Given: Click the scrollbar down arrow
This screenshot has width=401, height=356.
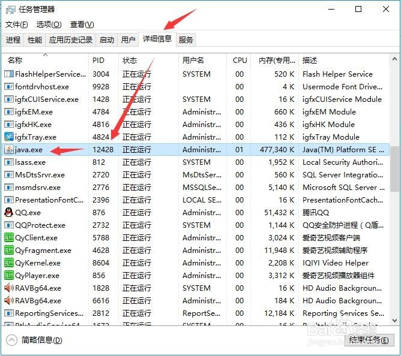Looking at the screenshot, I should pyautogui.click(x=394, y=320).
